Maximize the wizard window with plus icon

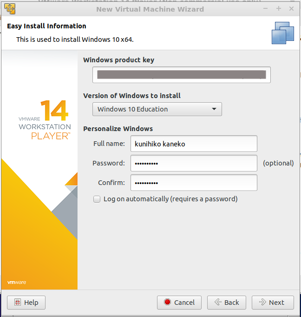[x=279, y=8]
